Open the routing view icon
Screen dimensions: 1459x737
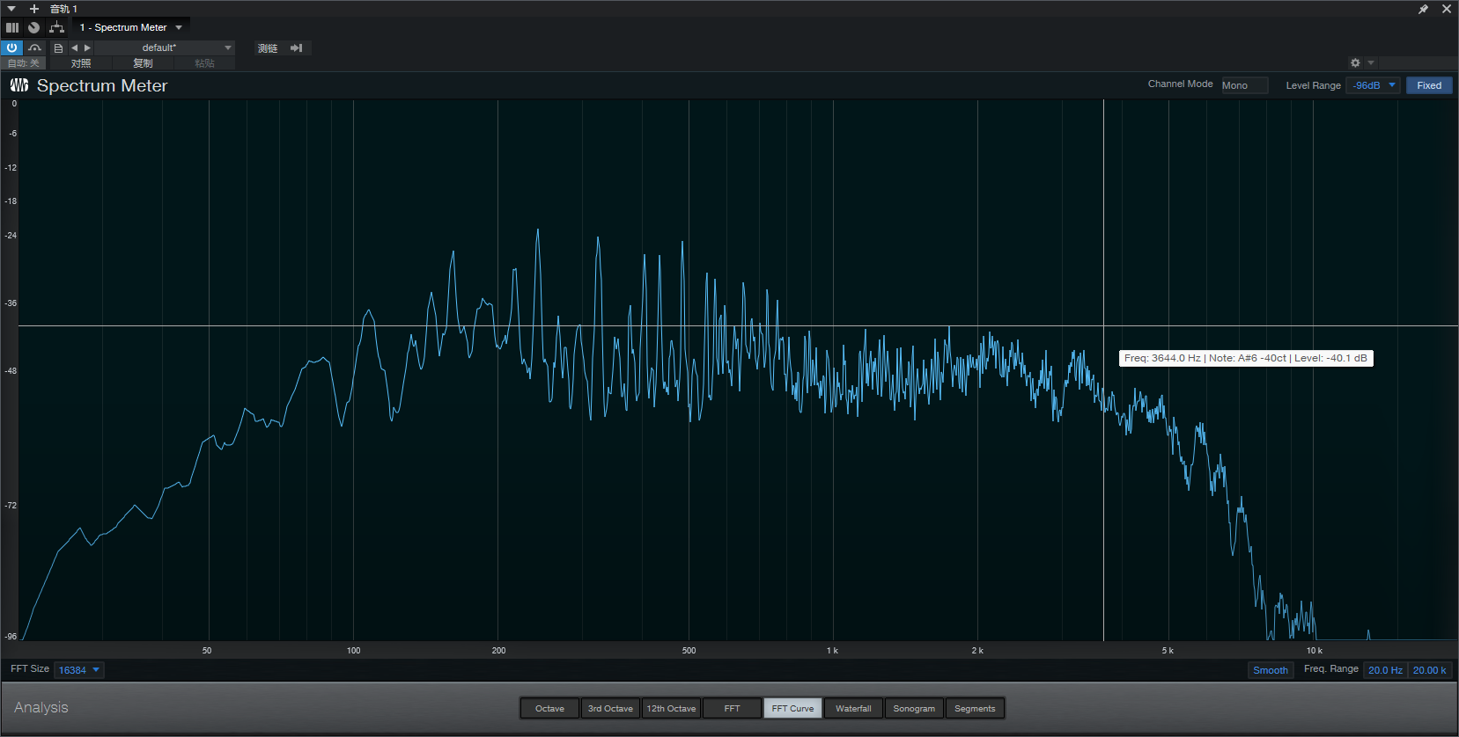(x=56, y=27)
